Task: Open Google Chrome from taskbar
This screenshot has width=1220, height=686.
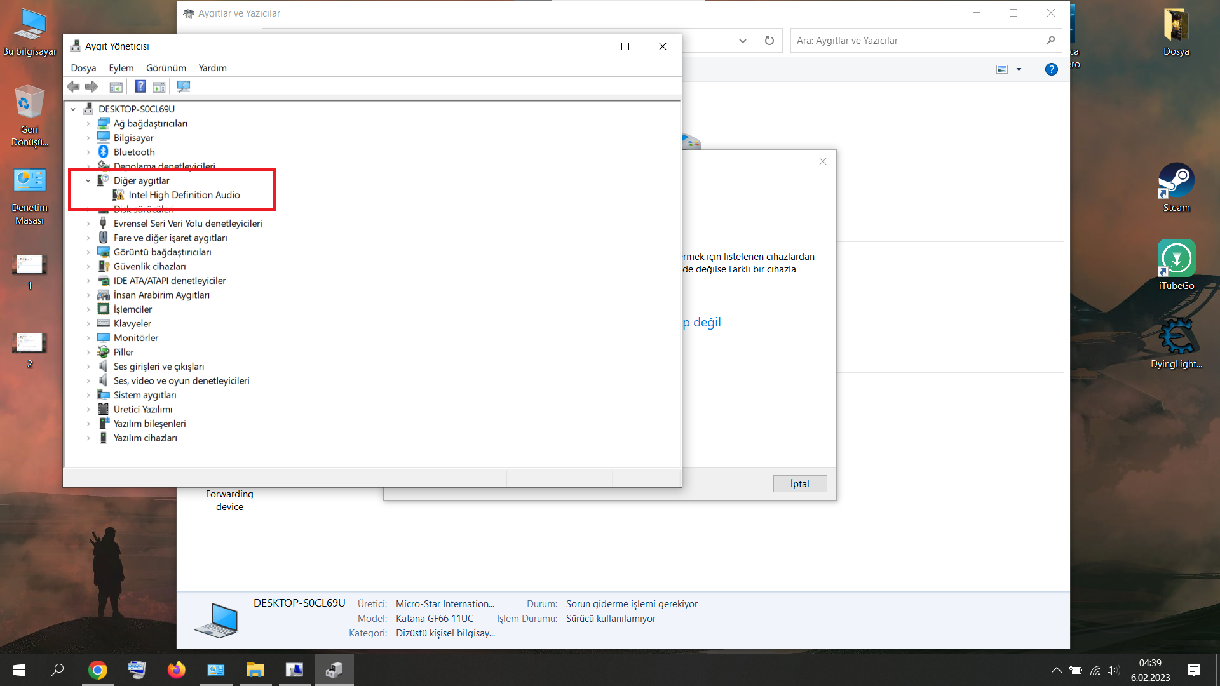Action: pyautogui.click(x=98, y=669)
